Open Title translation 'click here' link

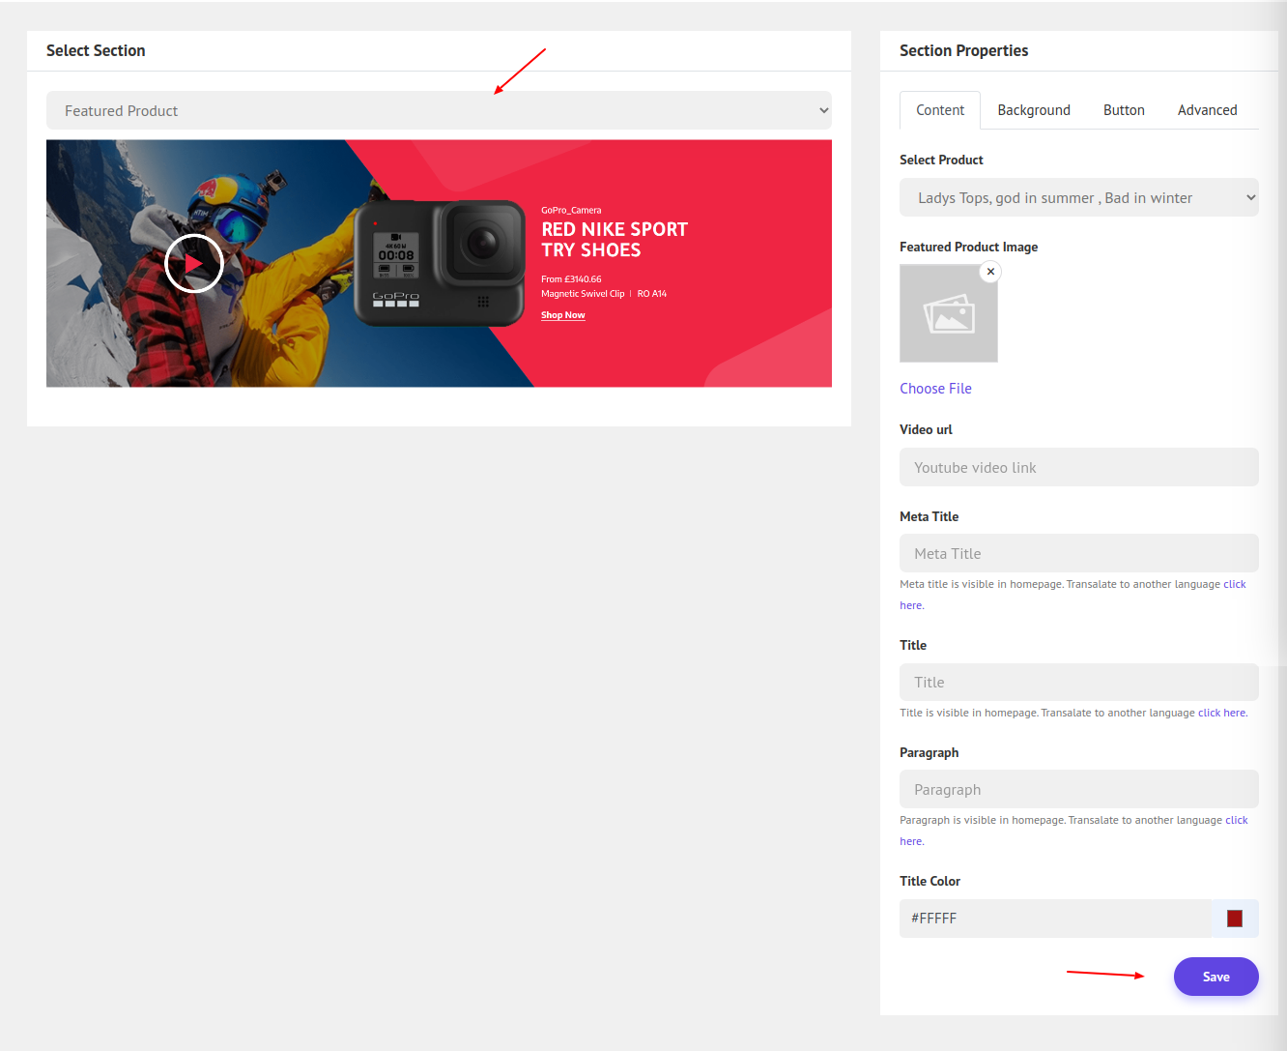pyautogui.click(x=1222, y=713)
